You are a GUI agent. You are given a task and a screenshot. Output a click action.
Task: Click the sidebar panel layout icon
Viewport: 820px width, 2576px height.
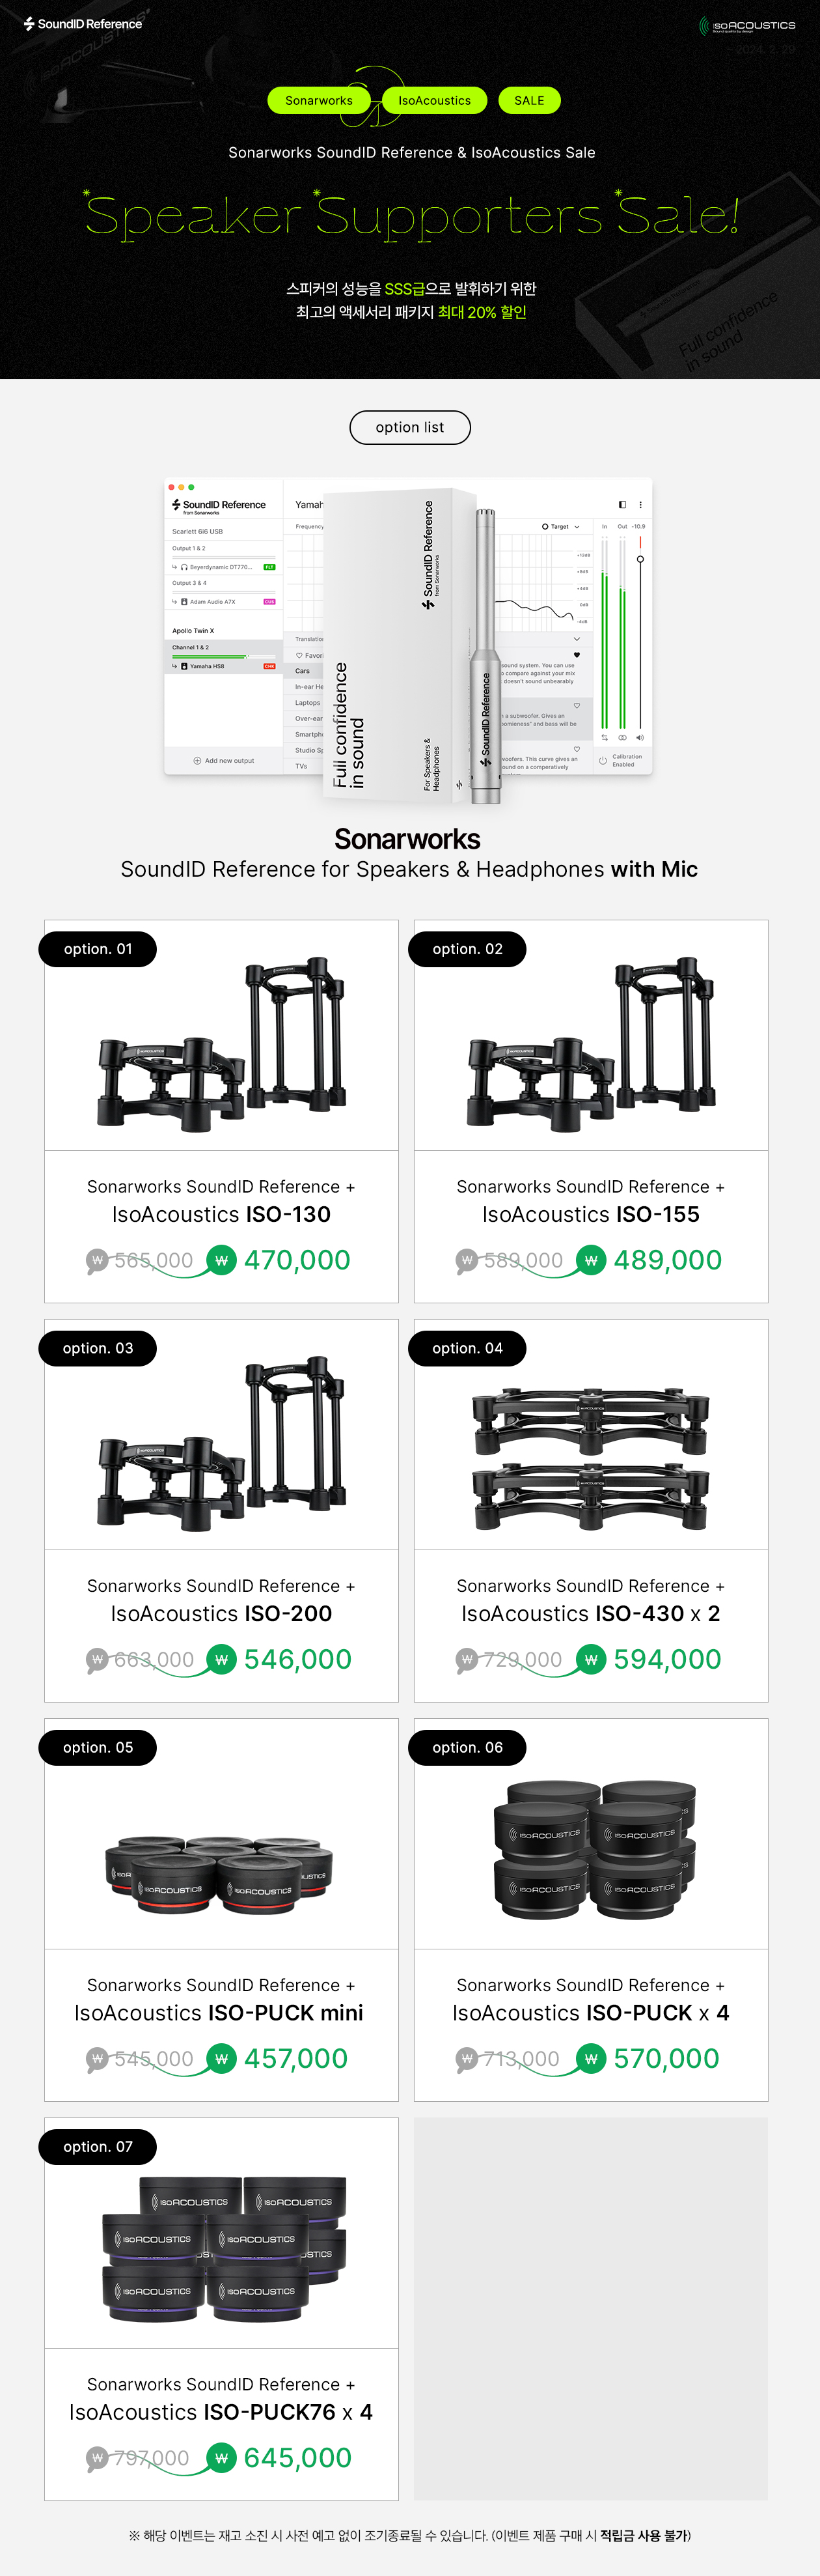(622, 505)
